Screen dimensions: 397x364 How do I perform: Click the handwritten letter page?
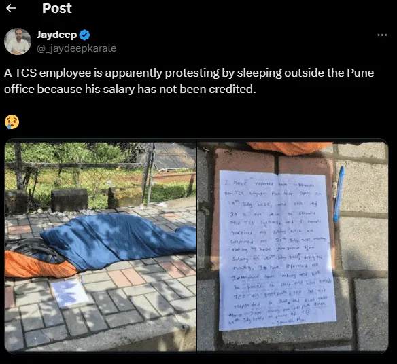277,251
